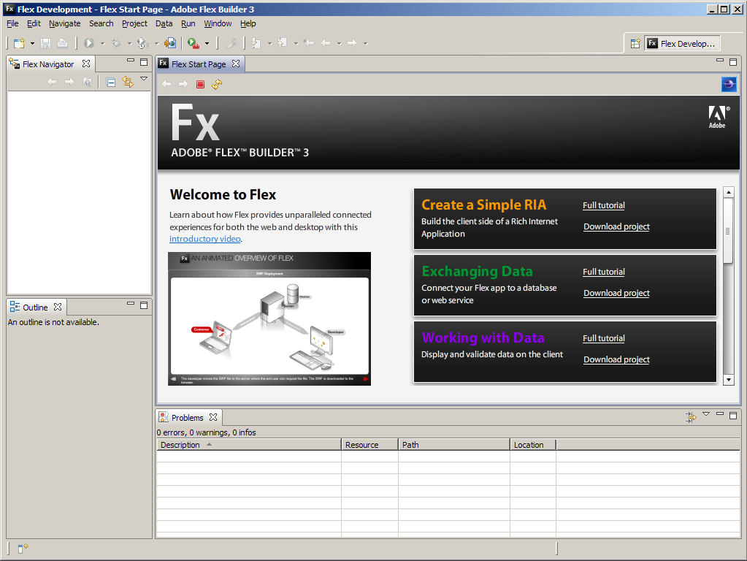Viewport: 747px width, 561px height.
Task: Click the Profile toolbar icon
Action: (142, 43)
